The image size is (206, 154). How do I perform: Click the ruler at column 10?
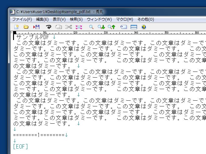45,33
